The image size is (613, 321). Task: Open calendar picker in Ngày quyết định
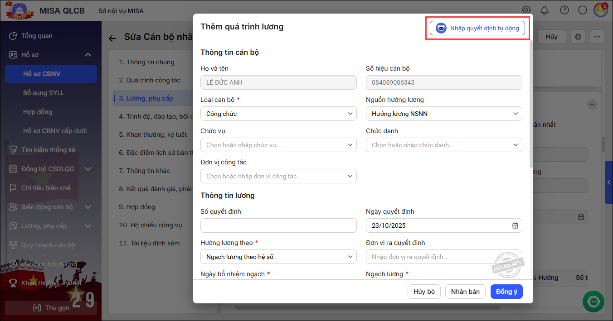(x=515, y=225)
